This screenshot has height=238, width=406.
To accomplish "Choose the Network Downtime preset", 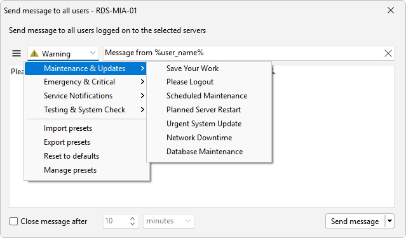I will pos(209,138).
